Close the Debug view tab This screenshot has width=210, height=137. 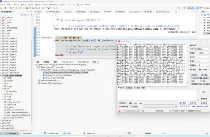click(98, 62)
